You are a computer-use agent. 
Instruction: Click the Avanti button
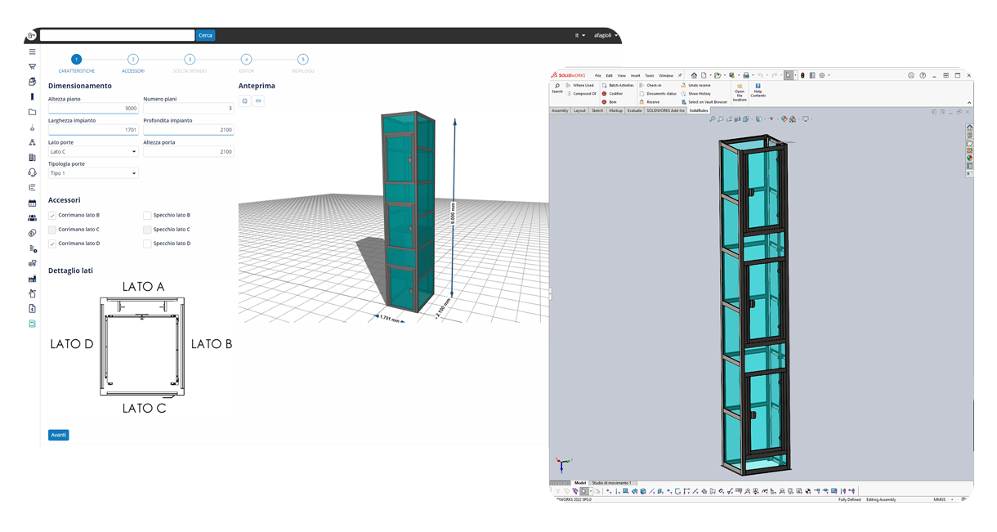59,435
